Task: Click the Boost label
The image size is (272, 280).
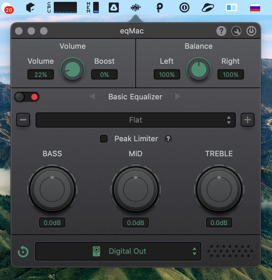Action: [x=104, y=61]
